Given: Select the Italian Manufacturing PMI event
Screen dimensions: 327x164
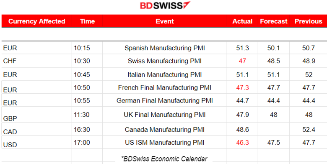Looking at the screenshot, I should click(x=165, y=74).
